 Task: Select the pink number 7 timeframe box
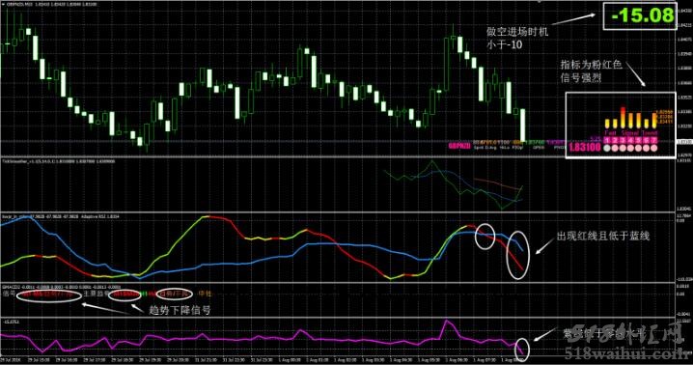point(654,140)
